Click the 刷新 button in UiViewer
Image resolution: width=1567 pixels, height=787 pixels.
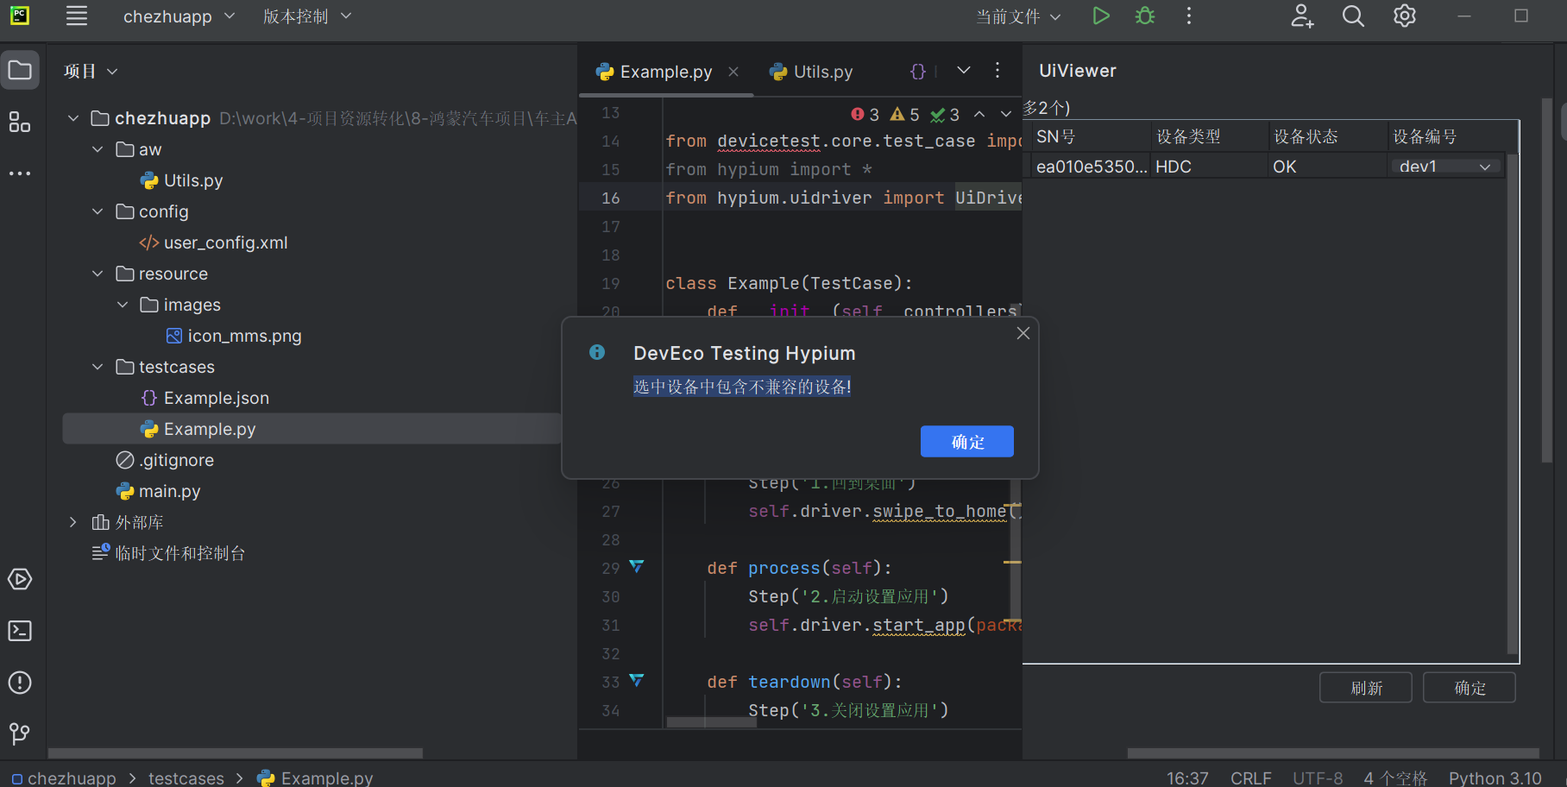(1366, 688)
